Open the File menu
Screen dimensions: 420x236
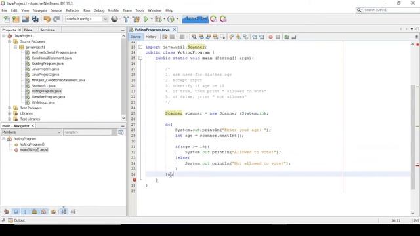click(5, 10)
